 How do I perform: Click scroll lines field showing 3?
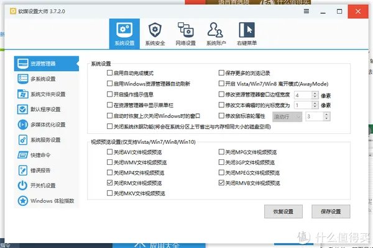pos(315,117)
